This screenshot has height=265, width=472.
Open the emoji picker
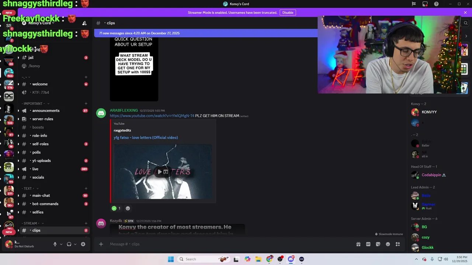coord(388,244)
